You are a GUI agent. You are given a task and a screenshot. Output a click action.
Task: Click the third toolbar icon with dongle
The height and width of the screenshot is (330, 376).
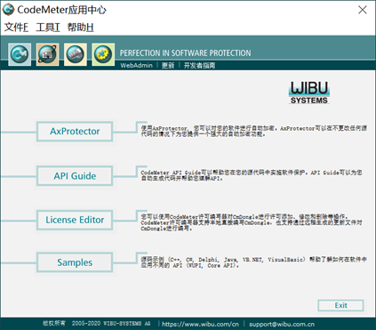[76, 54]
